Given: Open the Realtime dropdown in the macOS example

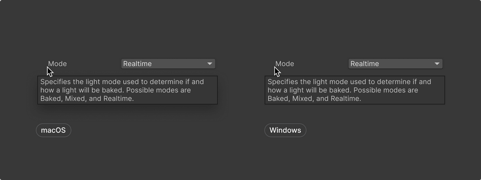Looking at the screenshot, I should [x=168, y=64].
